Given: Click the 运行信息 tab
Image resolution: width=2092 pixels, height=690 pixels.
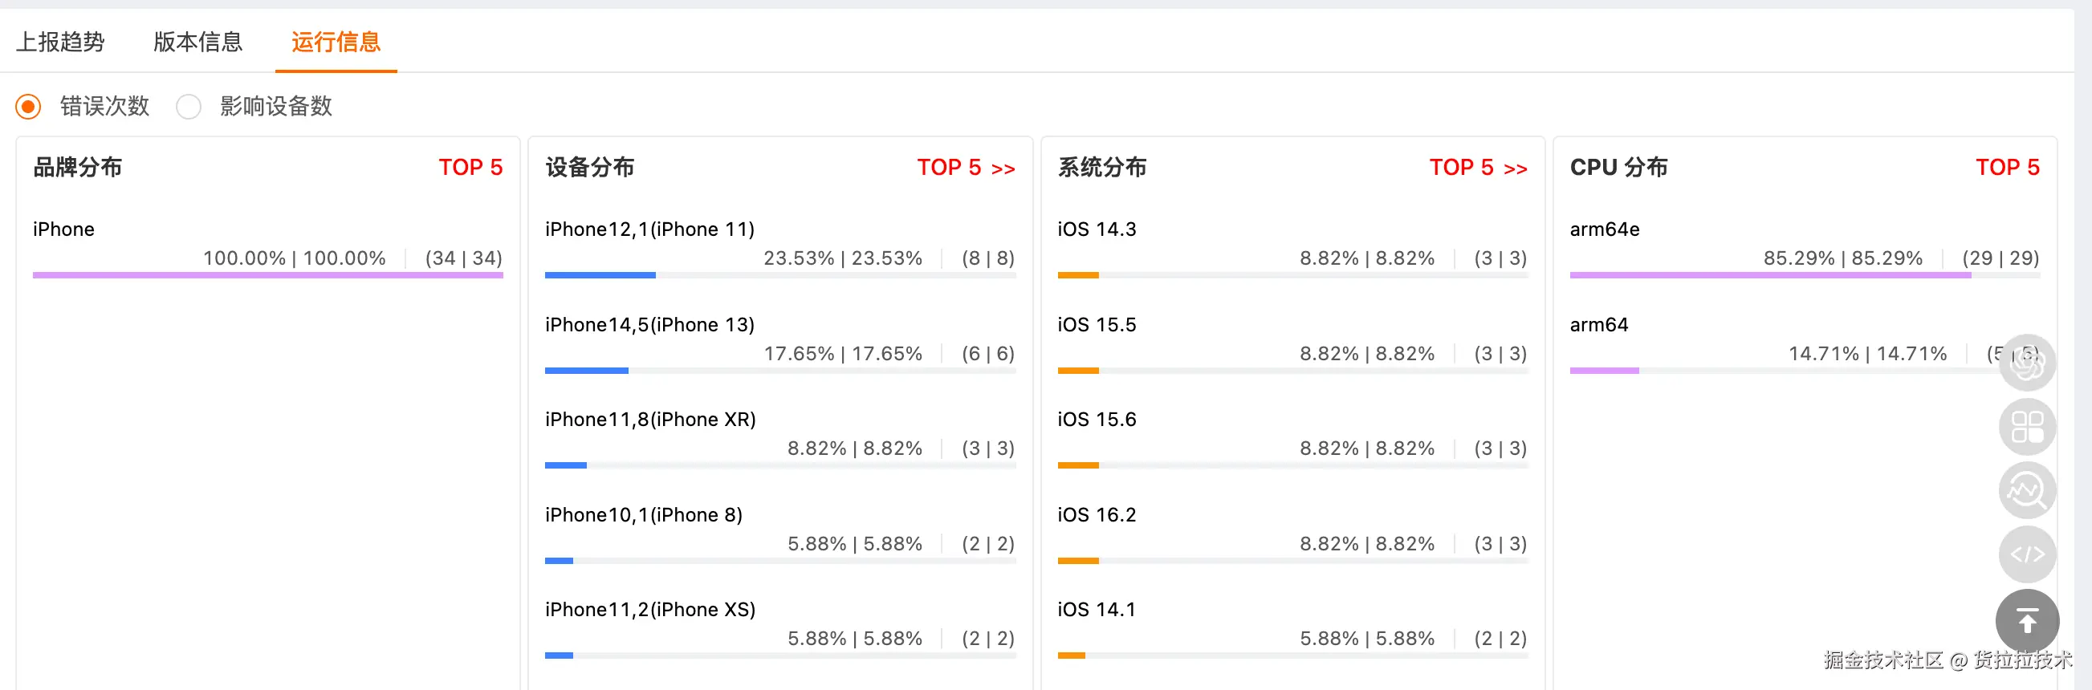Looking at the screenshot, I should [x=336, y=42].
